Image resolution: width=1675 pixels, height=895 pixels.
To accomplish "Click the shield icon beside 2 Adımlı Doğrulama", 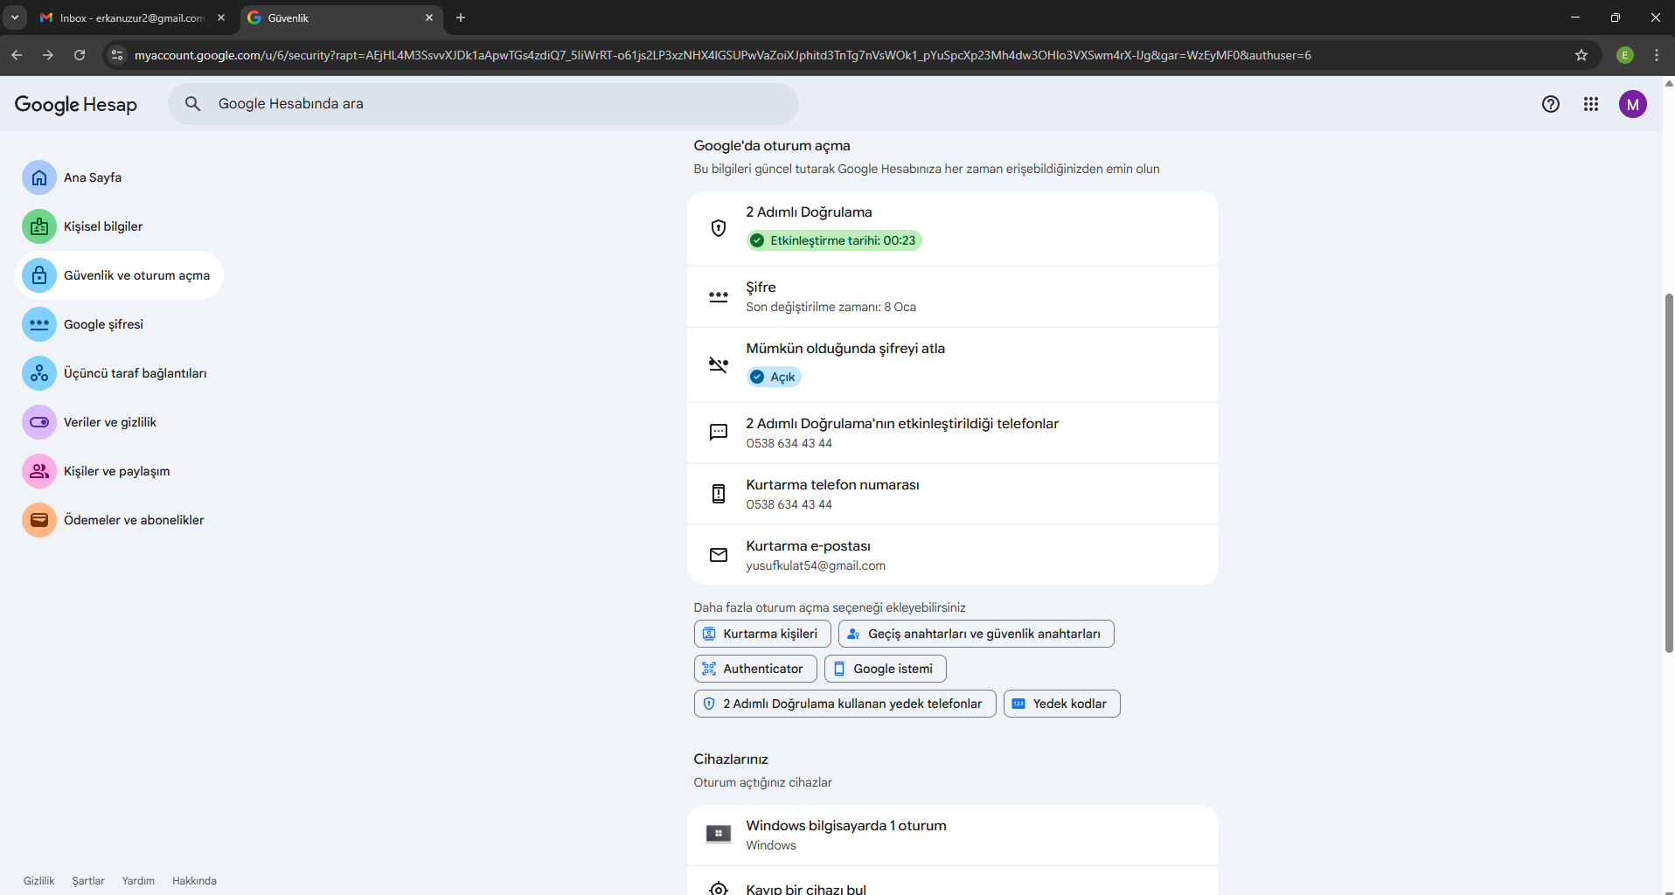I will (x=719, y=228).
